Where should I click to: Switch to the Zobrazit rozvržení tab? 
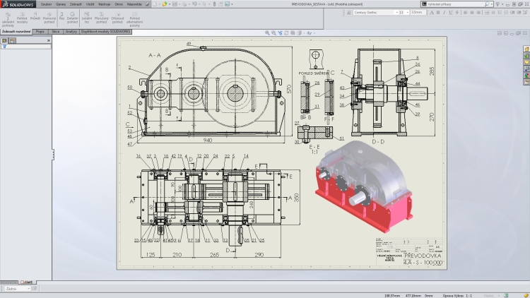point(16,31)
